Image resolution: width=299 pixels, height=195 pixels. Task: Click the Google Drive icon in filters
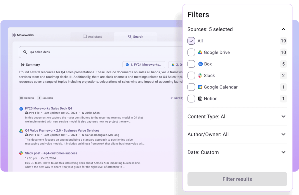(x=200, y=53)
